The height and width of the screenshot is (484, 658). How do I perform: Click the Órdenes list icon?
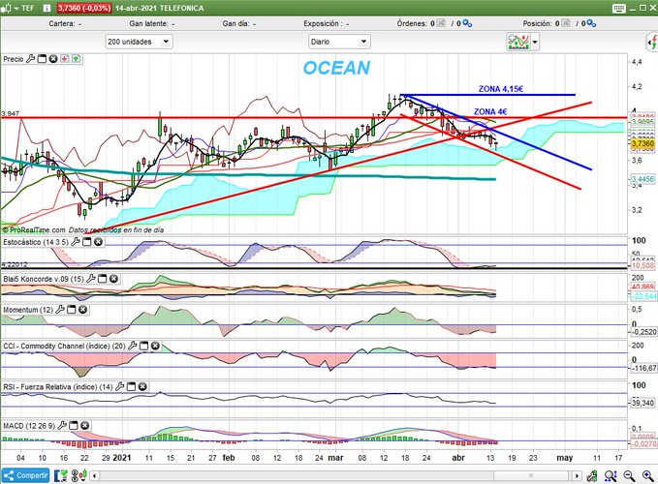tap(441, 23)
